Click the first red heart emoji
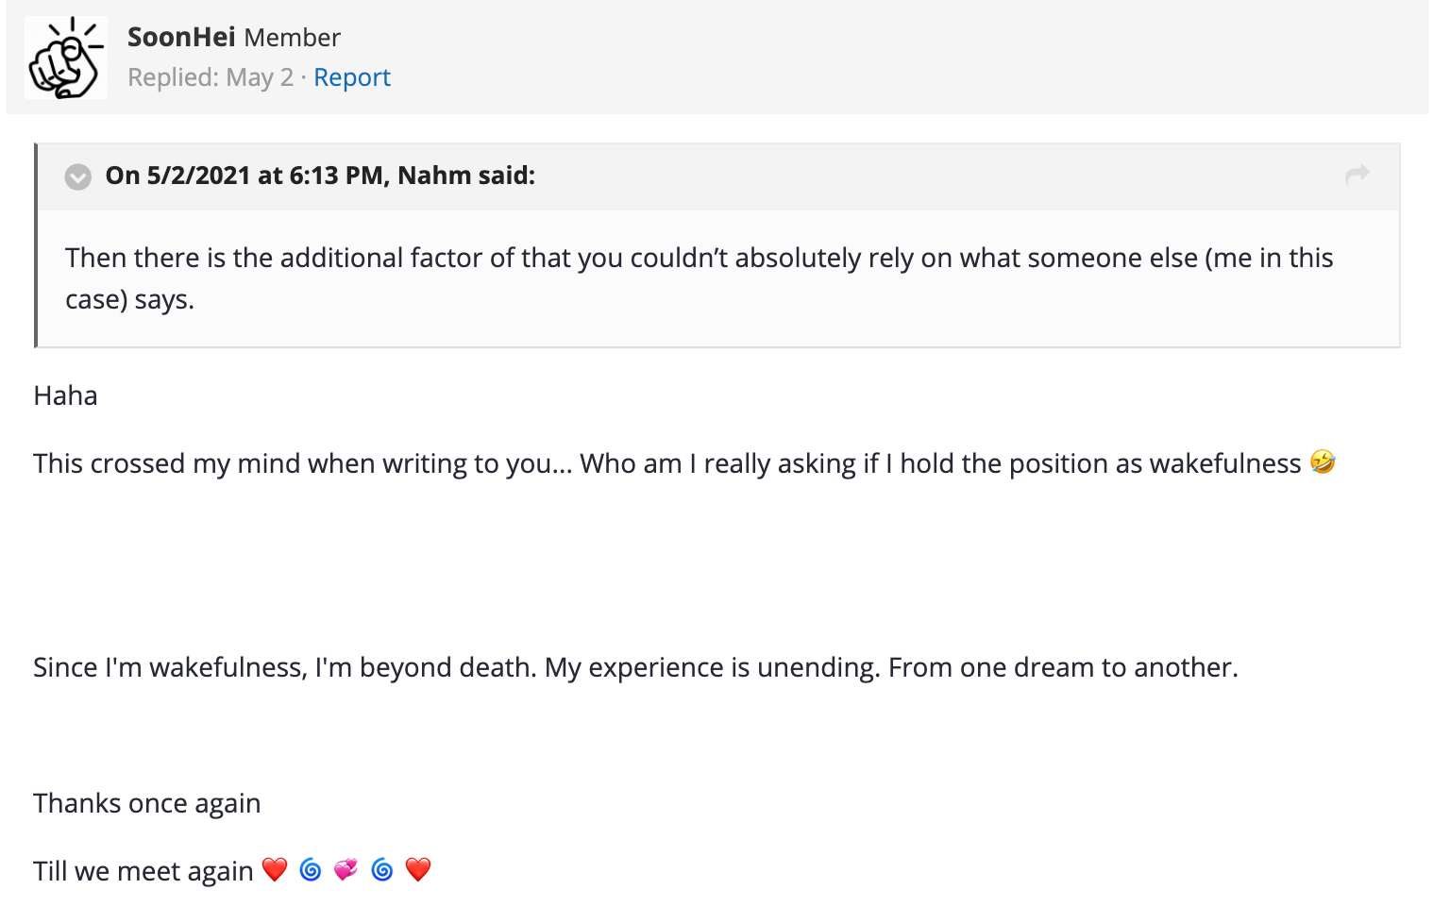1450x923 pixels. (x=275, y=869)
